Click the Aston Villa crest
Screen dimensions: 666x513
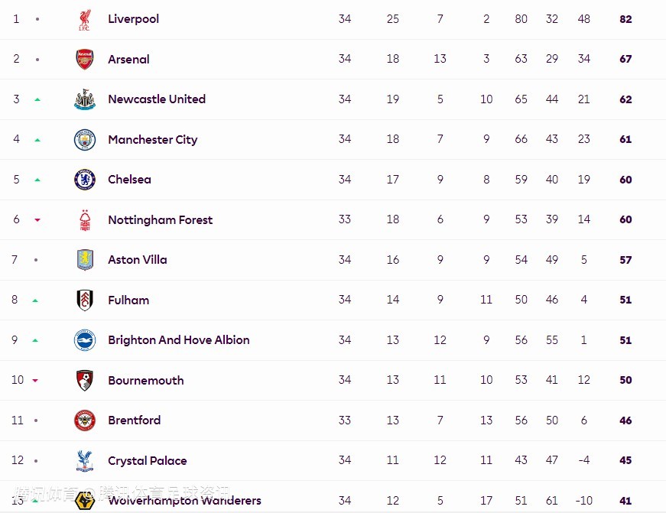coord(84,260)
